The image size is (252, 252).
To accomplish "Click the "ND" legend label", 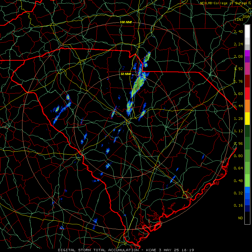I will pyautogui.click(x=241, y=218).
